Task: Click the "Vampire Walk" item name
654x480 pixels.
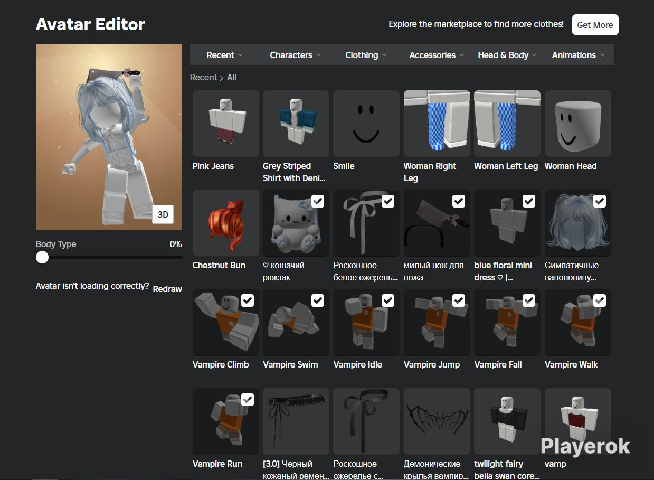Action: pos(571,364)
